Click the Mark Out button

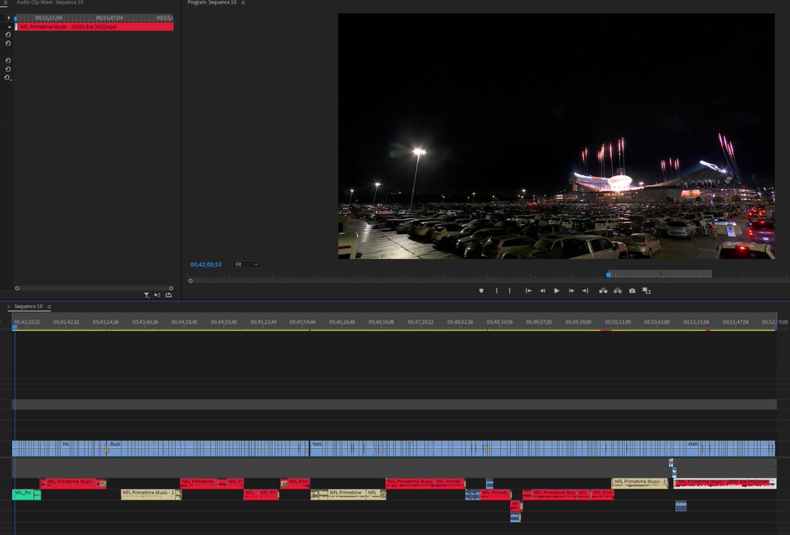(510, 290)
